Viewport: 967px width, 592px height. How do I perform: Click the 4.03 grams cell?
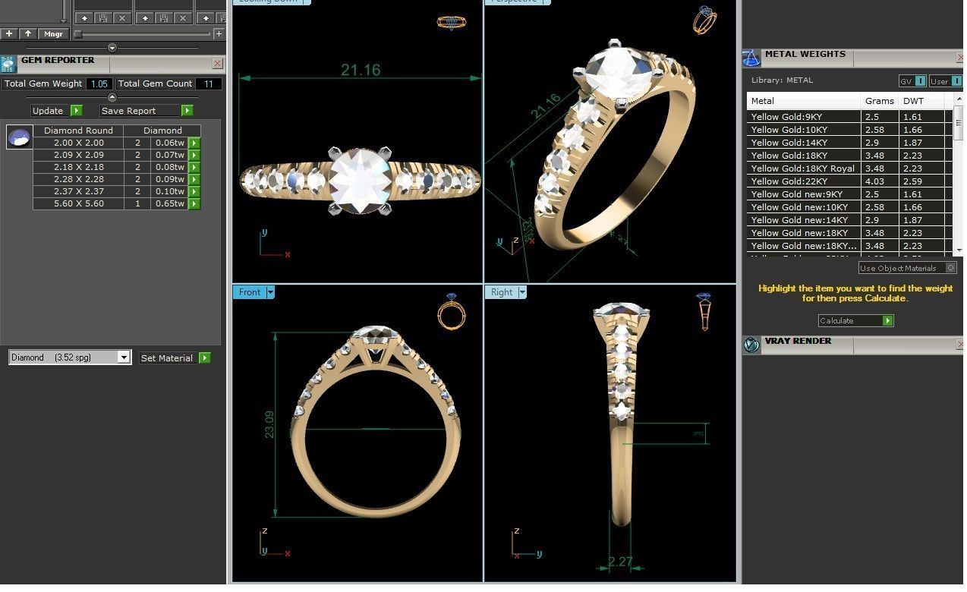[880, 181]
